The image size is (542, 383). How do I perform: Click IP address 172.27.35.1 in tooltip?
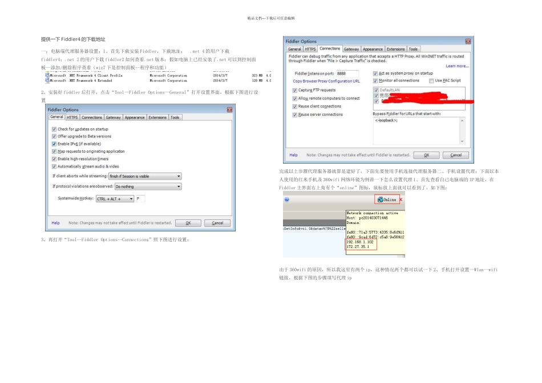coord(358,247)
